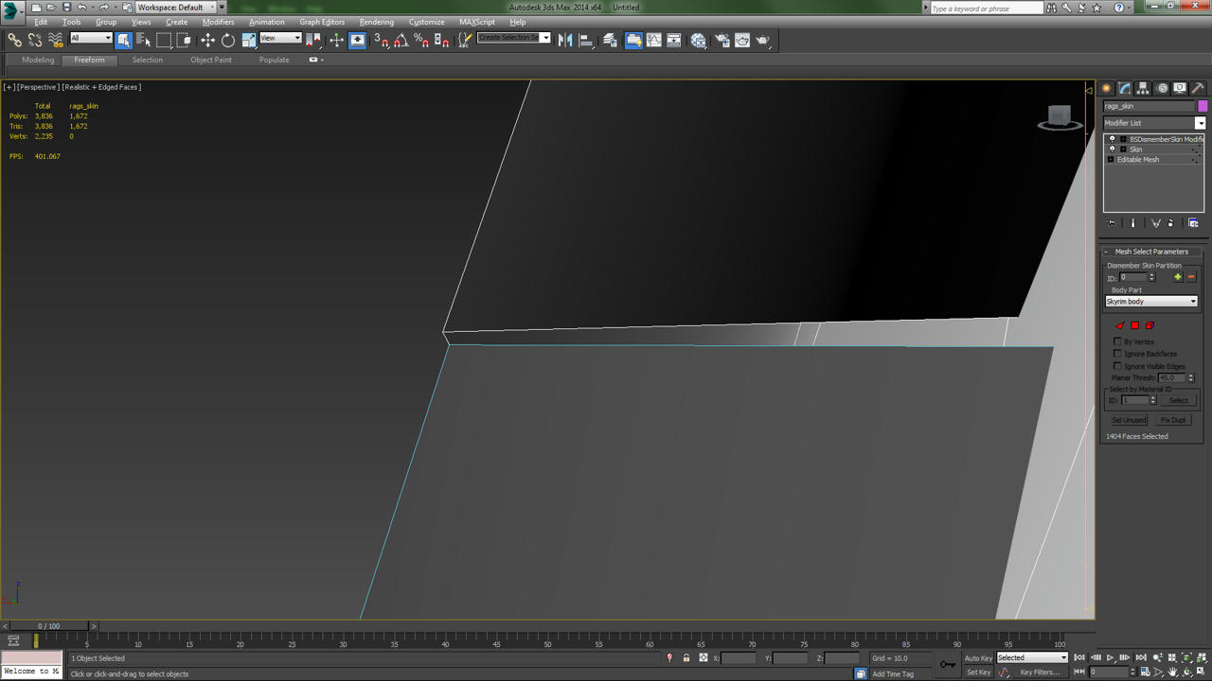Open Material Editor

(698, 40)
